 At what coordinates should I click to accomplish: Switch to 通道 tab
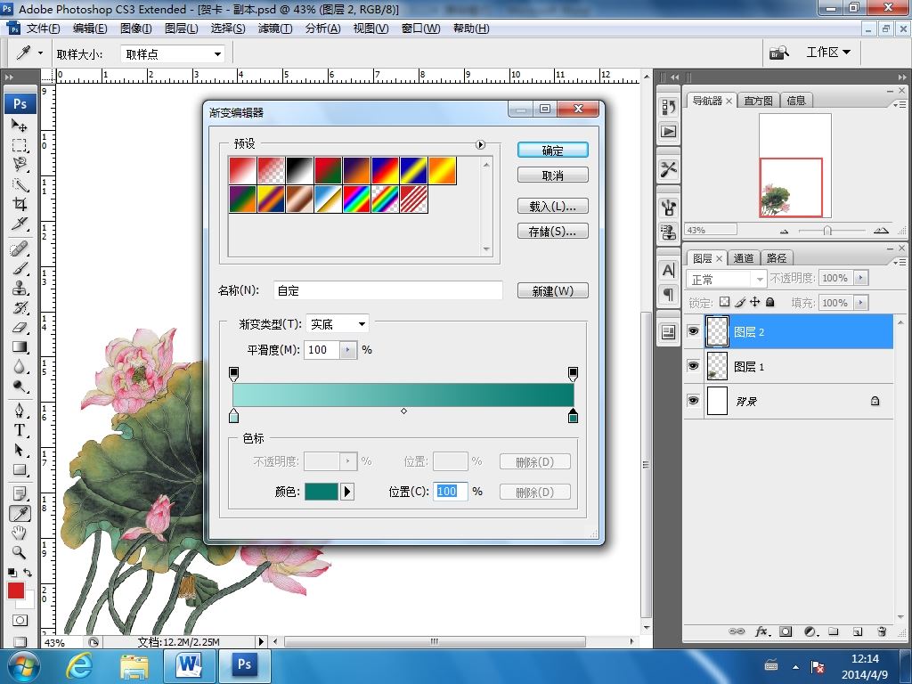(x=744, y=258)
